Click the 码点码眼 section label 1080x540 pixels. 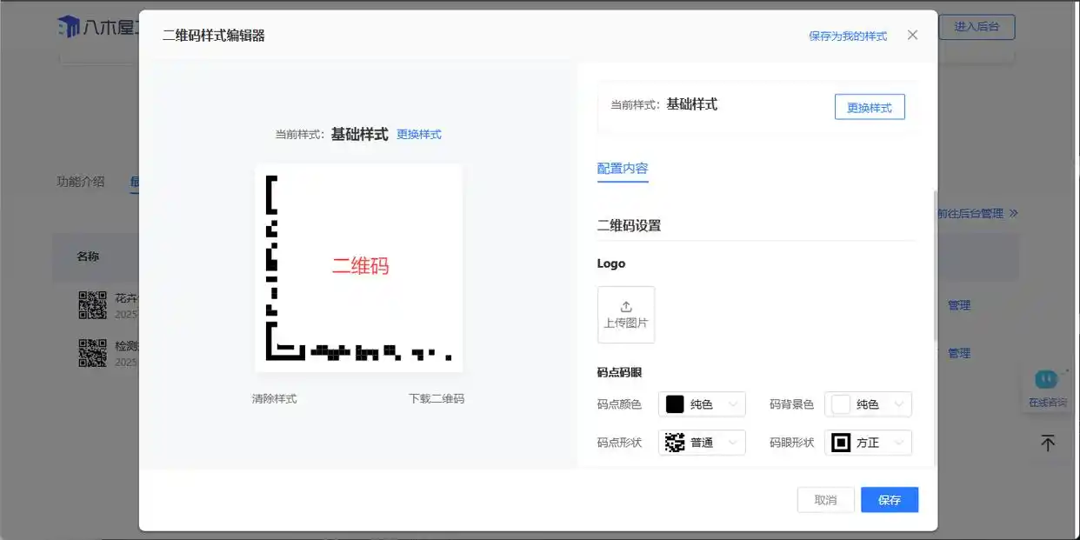[620, 372]
